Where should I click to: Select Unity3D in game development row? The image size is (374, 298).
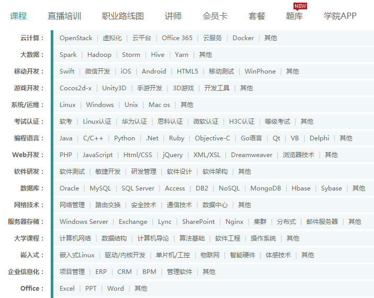point(114,88)
